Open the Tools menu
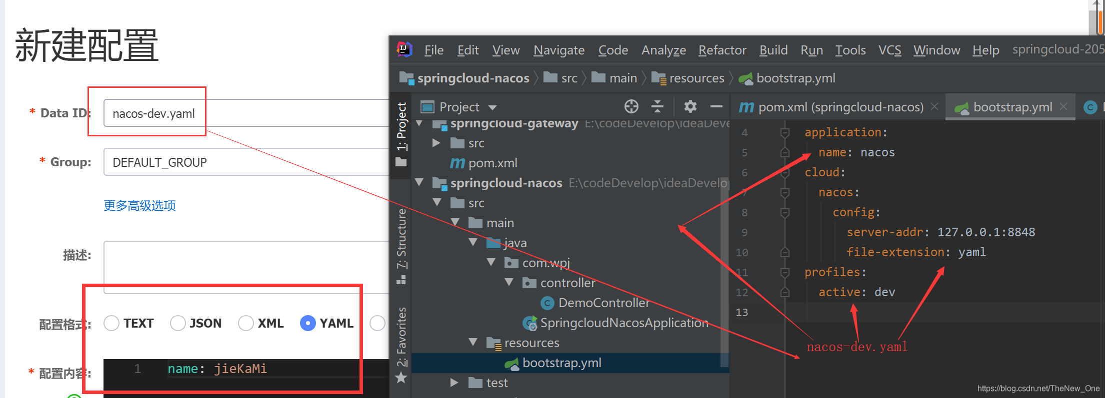The image size is (1105, 398). [850, 50]
